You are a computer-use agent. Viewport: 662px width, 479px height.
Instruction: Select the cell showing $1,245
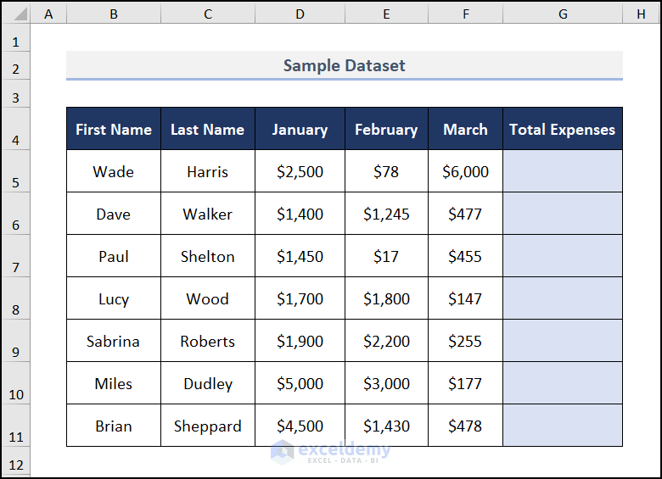tap(386, 214)
